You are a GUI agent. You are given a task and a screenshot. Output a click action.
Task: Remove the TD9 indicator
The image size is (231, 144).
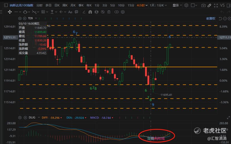pyautogui.click(x=25, y=18)
